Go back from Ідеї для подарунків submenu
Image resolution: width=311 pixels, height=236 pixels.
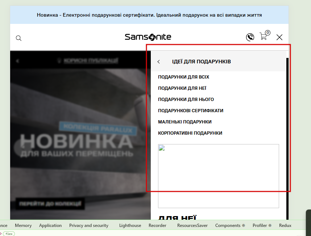point(159,62)
